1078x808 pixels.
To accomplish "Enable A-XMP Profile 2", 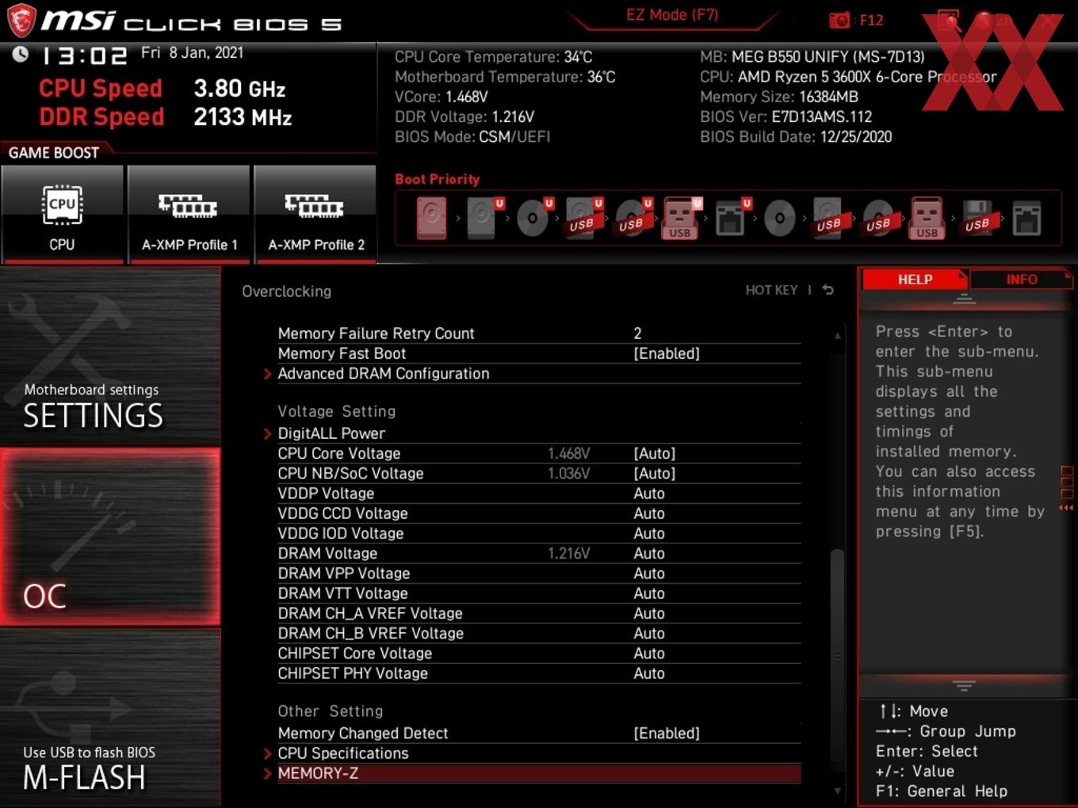I will point(315,213).
